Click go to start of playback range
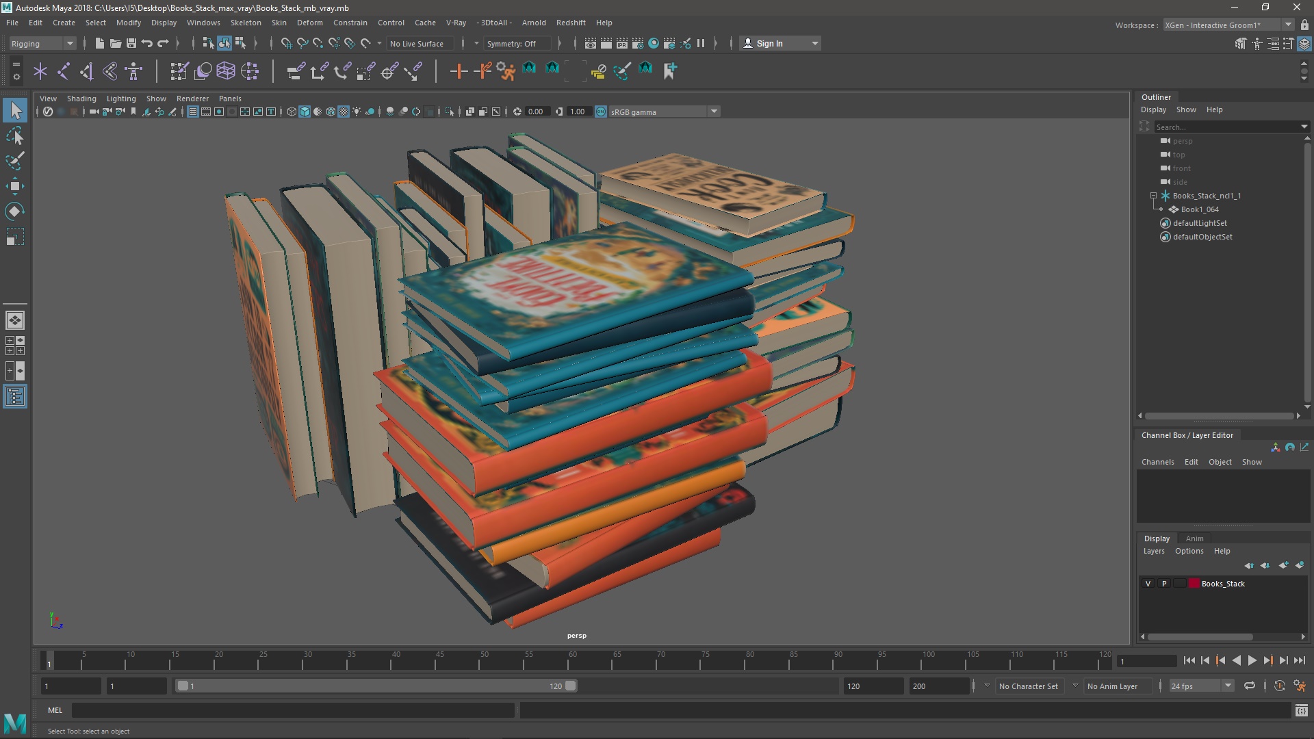This screenshot has width=1314, height=739. coord(1189,660)
